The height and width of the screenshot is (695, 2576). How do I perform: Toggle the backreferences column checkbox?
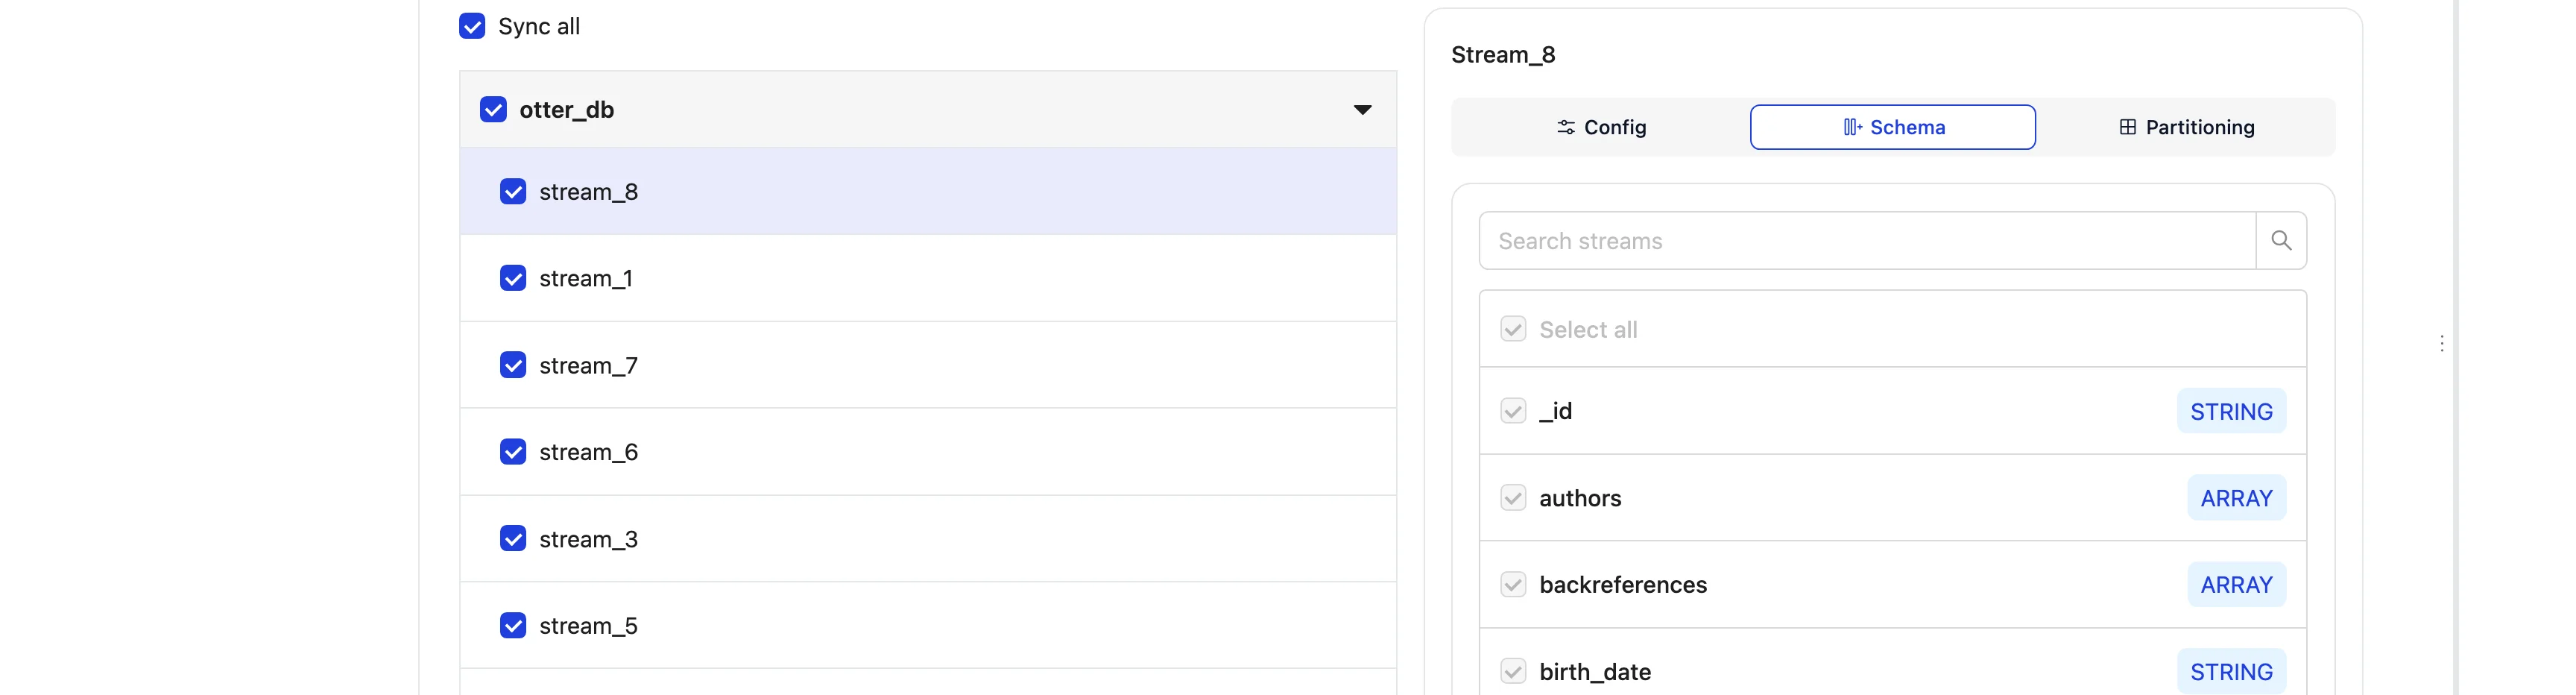[1513, 585]
